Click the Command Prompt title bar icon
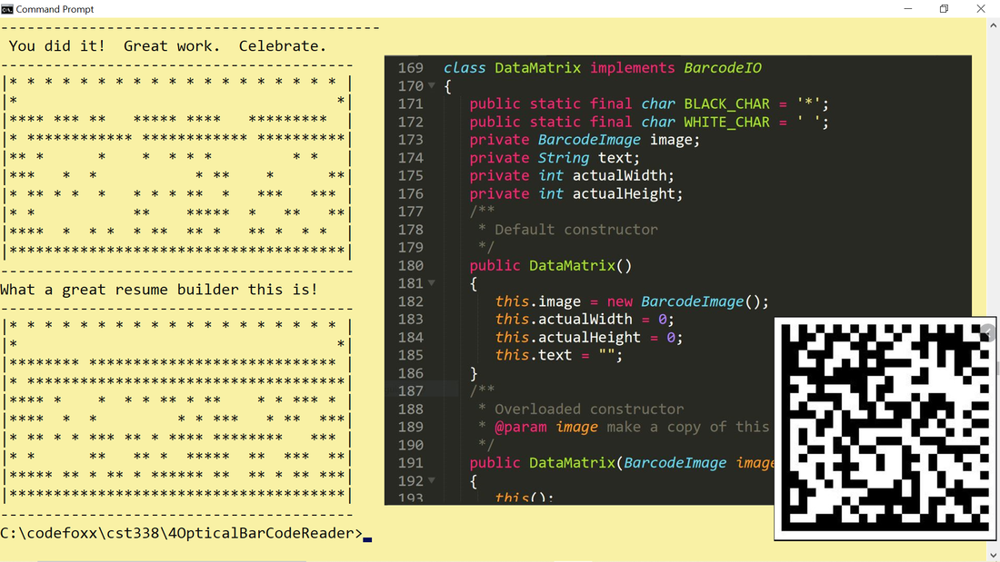The width and height of the screenshot is (1000, 562). (x=7, y=9)
